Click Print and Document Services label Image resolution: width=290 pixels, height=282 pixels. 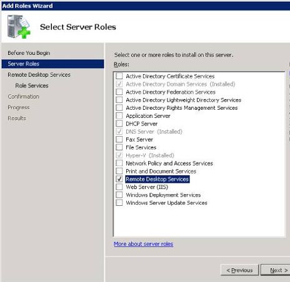point(161,171)
